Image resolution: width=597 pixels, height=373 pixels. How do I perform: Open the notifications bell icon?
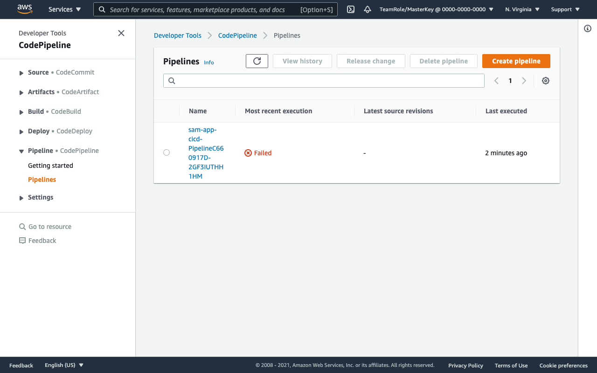click(x=368, y=9)
